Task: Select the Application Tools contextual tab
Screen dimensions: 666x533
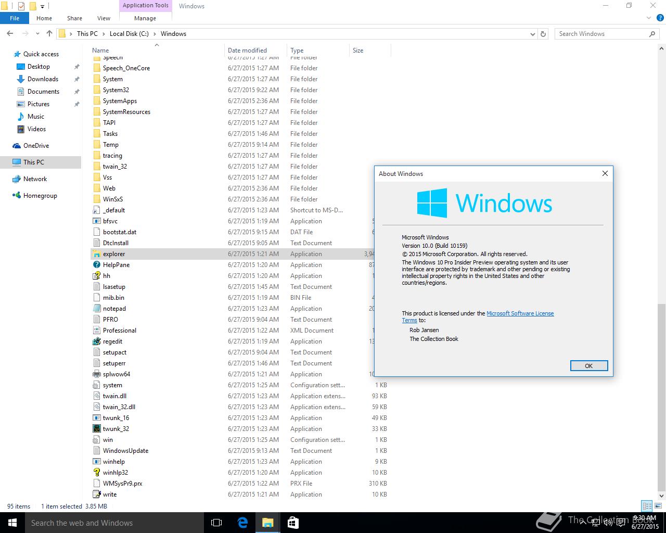Action: 146,5
